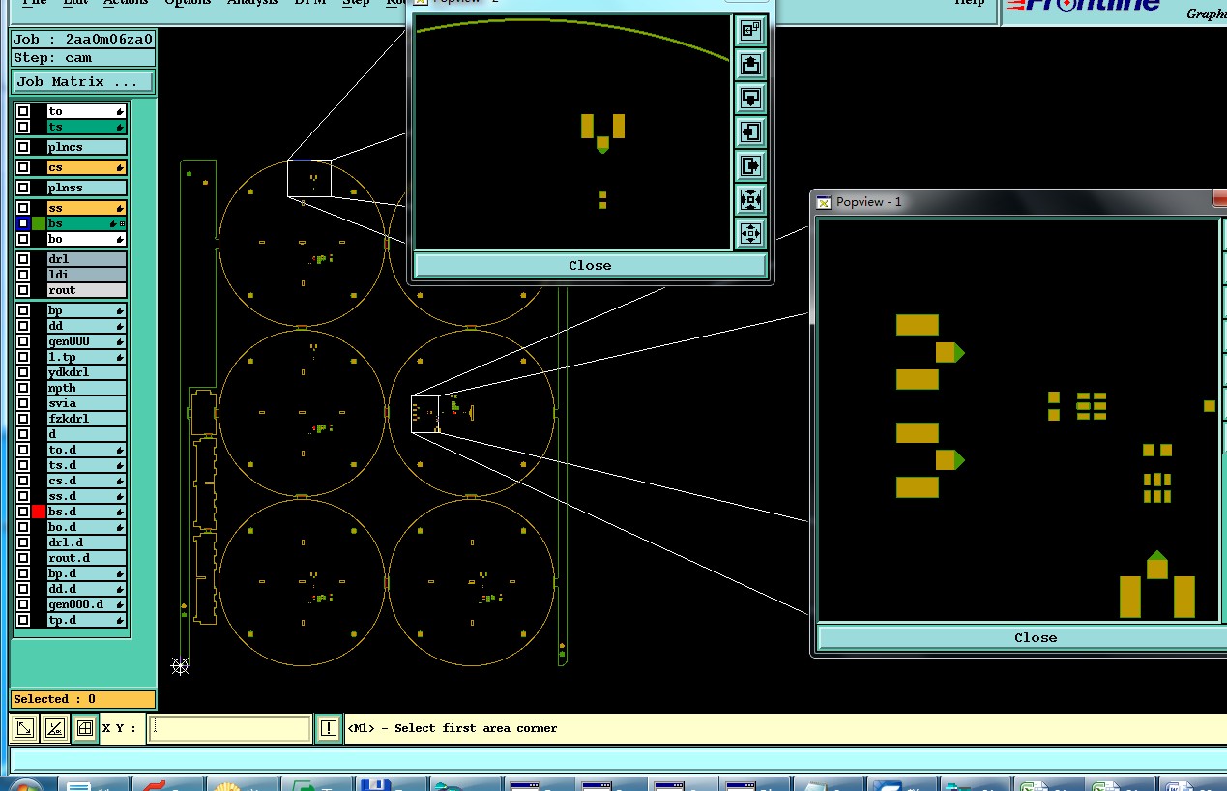Click the X Y coordinate input field

229,728
